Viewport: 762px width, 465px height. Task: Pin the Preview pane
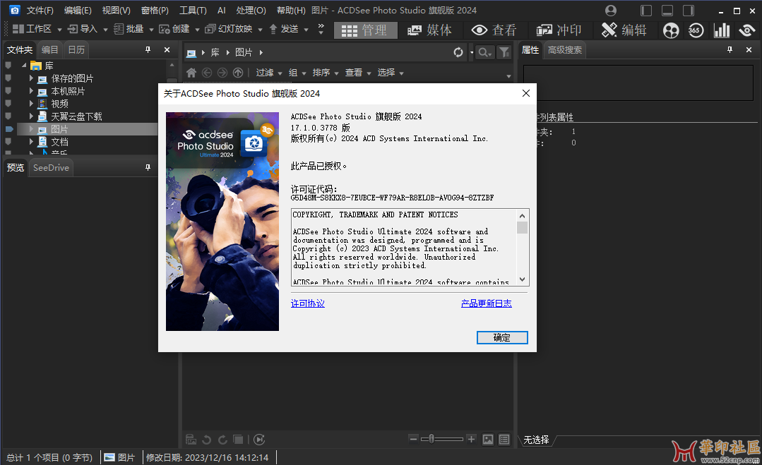pos(148,167)
